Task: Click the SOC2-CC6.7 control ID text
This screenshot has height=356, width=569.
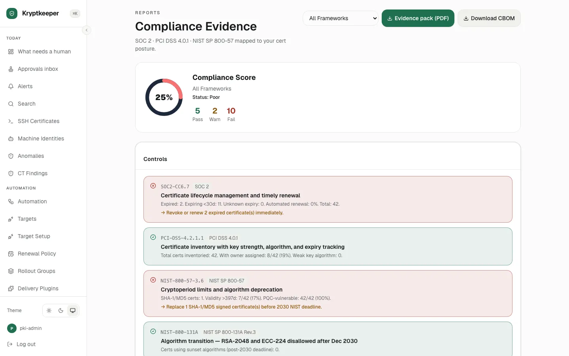Action: pyautogui.click(x=175, y=187)
